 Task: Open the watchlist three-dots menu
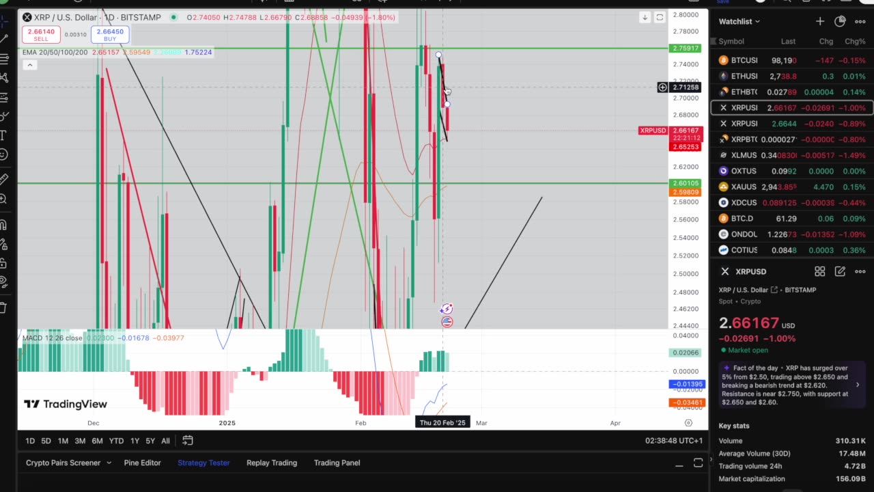point(860,21)
